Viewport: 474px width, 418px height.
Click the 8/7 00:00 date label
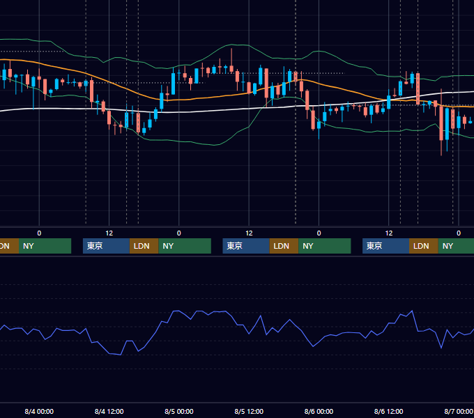pos(459,411)
